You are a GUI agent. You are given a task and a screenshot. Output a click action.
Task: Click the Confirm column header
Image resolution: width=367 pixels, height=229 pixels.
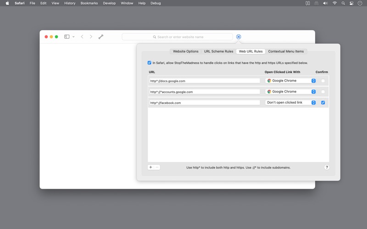[322, 72]
